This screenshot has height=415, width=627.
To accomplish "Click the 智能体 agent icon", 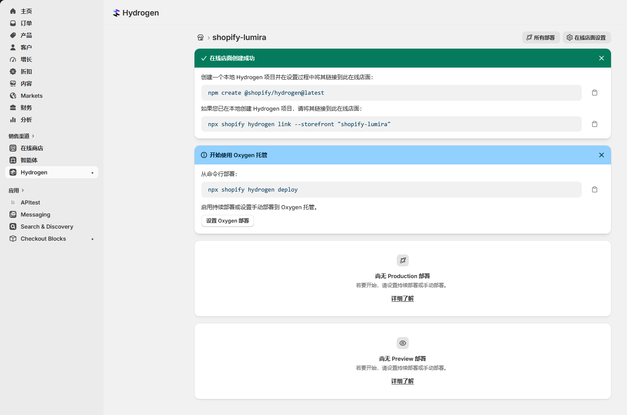I will click(x=13, y=160).
